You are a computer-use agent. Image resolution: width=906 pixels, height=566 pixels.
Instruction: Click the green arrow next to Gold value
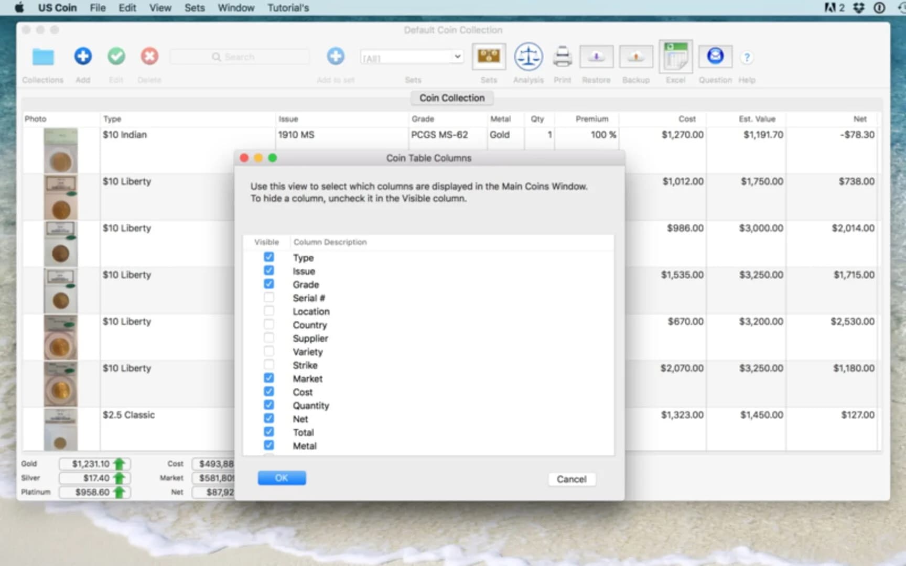[120, 463]
